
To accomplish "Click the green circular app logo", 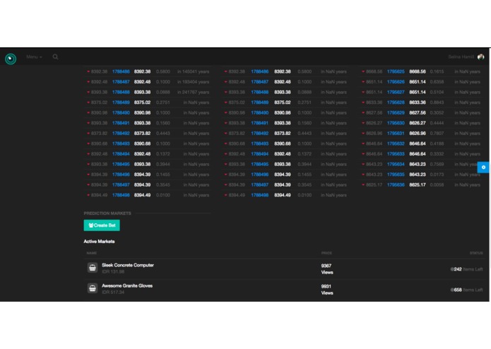I will point(11,59).
